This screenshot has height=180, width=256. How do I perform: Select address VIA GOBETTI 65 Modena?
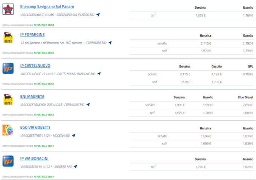point(45,135)
